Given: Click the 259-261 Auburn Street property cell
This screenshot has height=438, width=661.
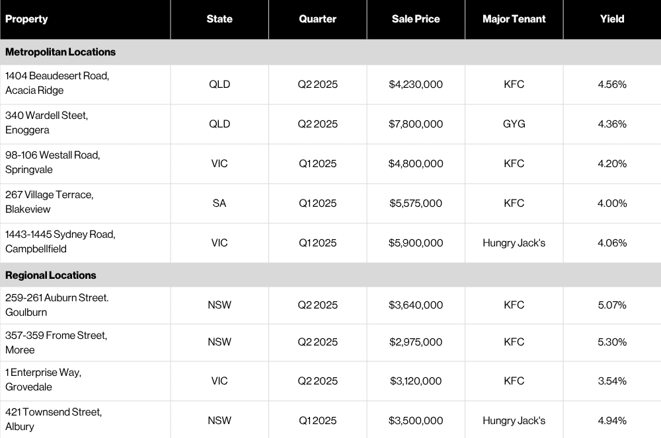Looking at the screenshot, I should (57, 305).
